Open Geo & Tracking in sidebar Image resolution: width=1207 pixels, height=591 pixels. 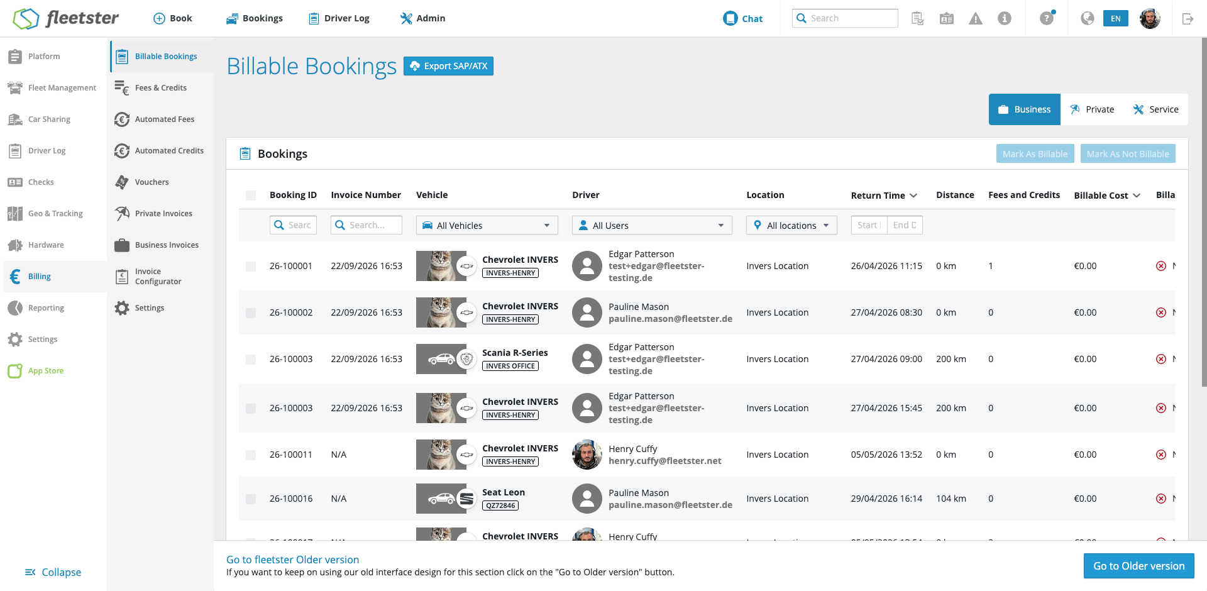click(53, 214)
